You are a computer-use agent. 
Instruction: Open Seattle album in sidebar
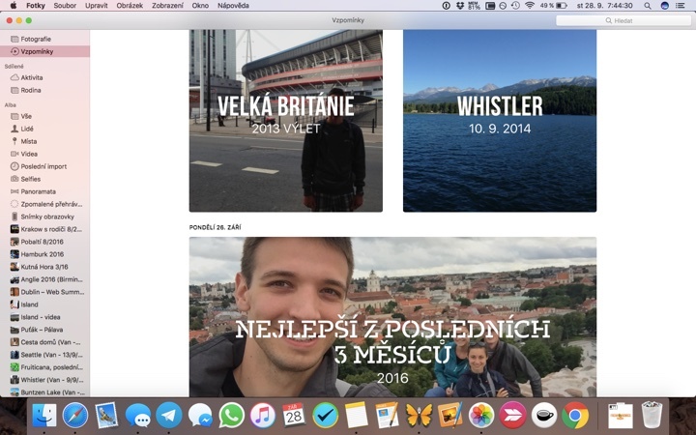(44, 355)
